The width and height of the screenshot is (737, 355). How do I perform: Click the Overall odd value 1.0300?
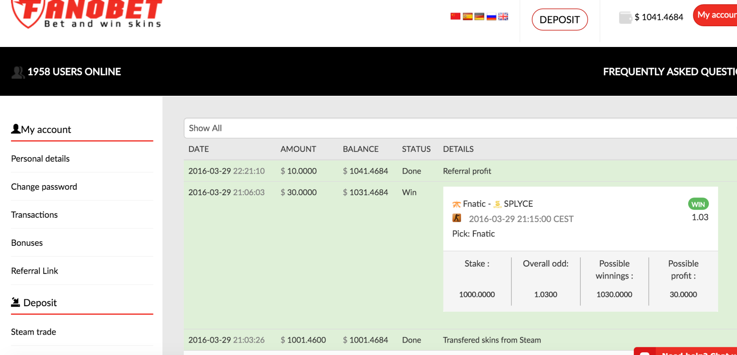click(x=546, y=295)
